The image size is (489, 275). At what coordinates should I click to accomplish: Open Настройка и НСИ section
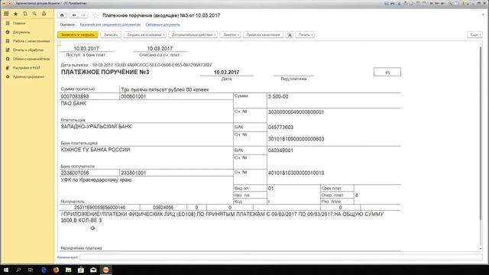coord(26,68)
